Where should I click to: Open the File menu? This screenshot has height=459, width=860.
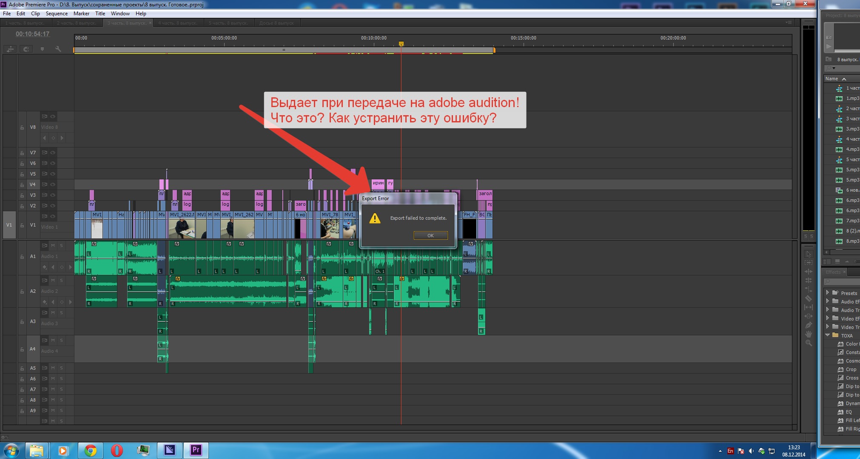point(7,14)
